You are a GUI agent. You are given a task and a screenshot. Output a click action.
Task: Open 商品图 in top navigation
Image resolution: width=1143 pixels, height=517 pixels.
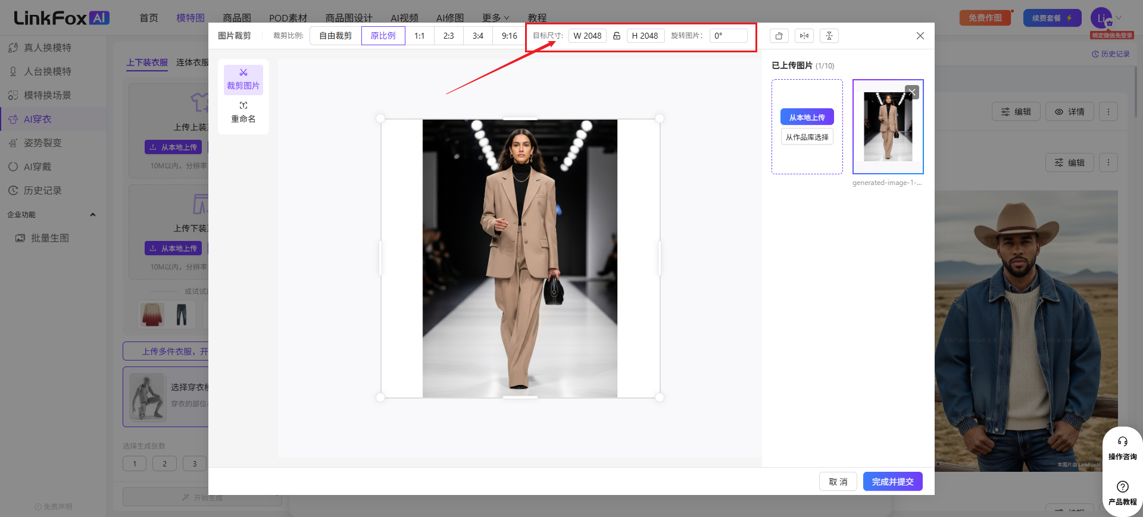(x=237, y=18)
